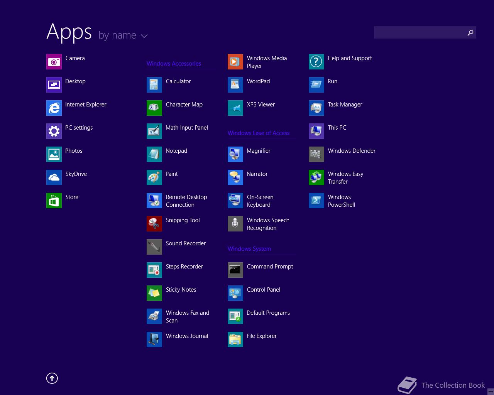Click the "File Explorer" label
Screen dimensions: 494x395
click(262, 336)
